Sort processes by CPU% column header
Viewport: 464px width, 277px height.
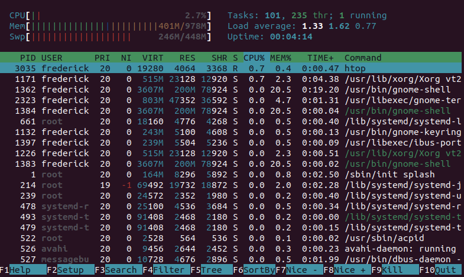tap(254, 58)
